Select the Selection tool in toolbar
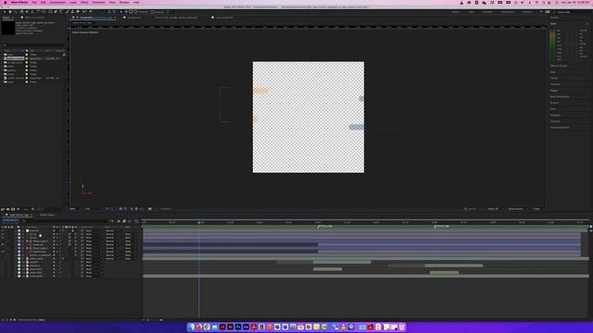 click(5, 12)
